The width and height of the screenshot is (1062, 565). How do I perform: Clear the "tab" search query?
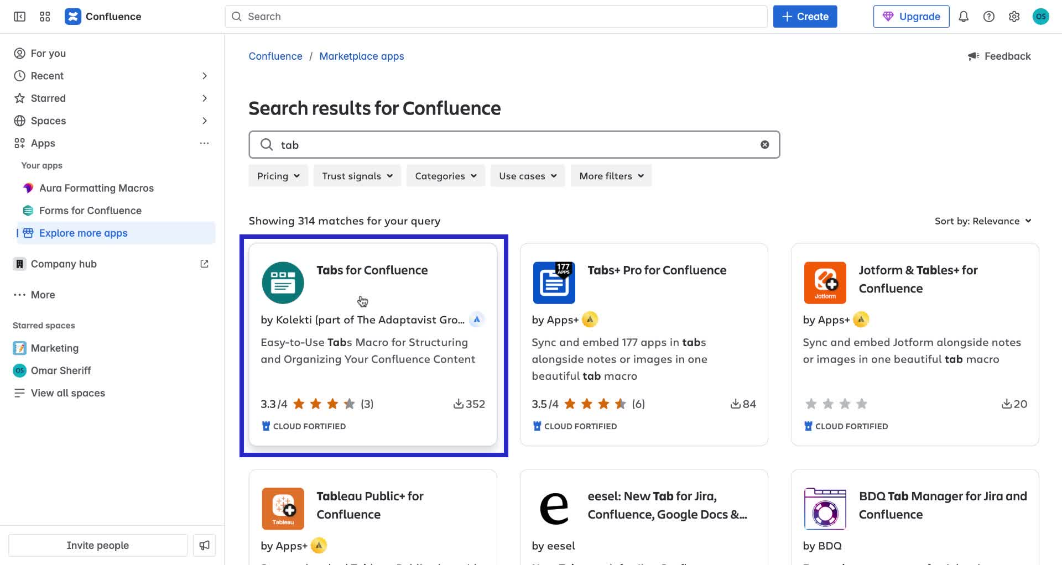point(764,144)
